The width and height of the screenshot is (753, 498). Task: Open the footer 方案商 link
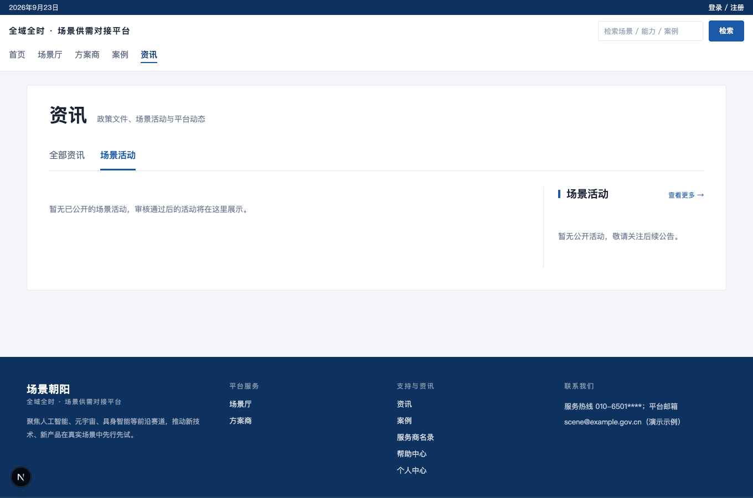240,421
